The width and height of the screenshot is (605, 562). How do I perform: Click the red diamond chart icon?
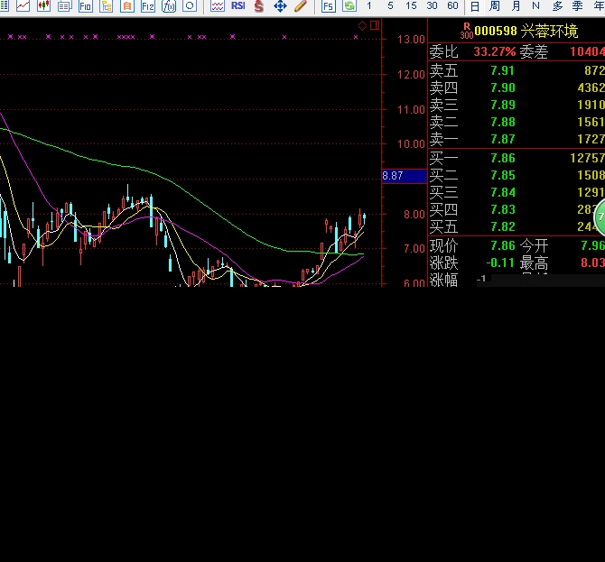tap(362, 26)
